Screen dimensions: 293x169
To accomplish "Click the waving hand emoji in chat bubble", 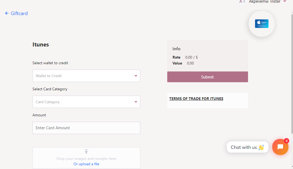I will click(261, 147).
